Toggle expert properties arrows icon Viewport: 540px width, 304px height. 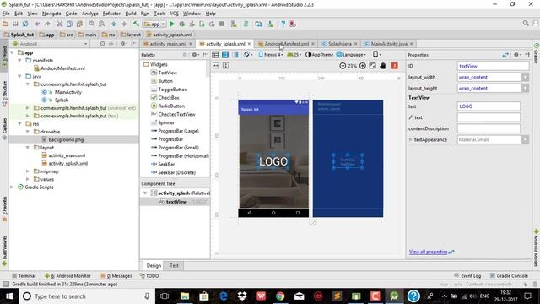(x=505, y=55)
